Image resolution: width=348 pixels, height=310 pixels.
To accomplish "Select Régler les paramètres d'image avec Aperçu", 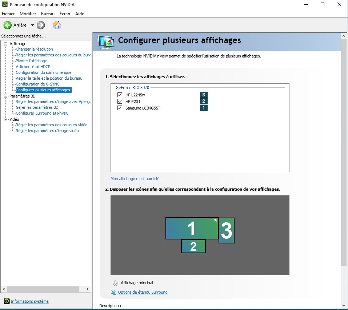I will pyautogui.click(x=53, y=102).
